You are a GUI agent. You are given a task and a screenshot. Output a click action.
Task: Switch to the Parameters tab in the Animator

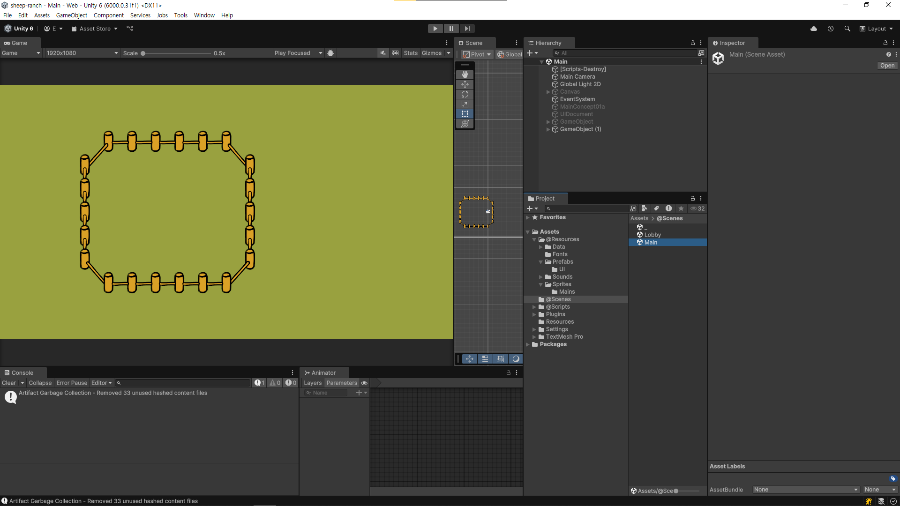tap(341, 383)
